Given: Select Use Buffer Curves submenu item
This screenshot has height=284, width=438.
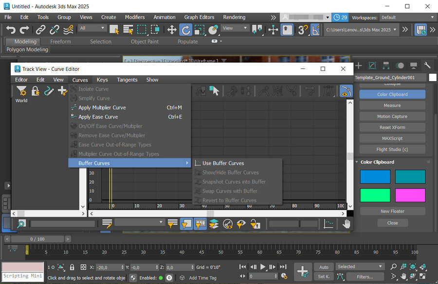Looking at the screenshot, I should [x=237, y=163].
